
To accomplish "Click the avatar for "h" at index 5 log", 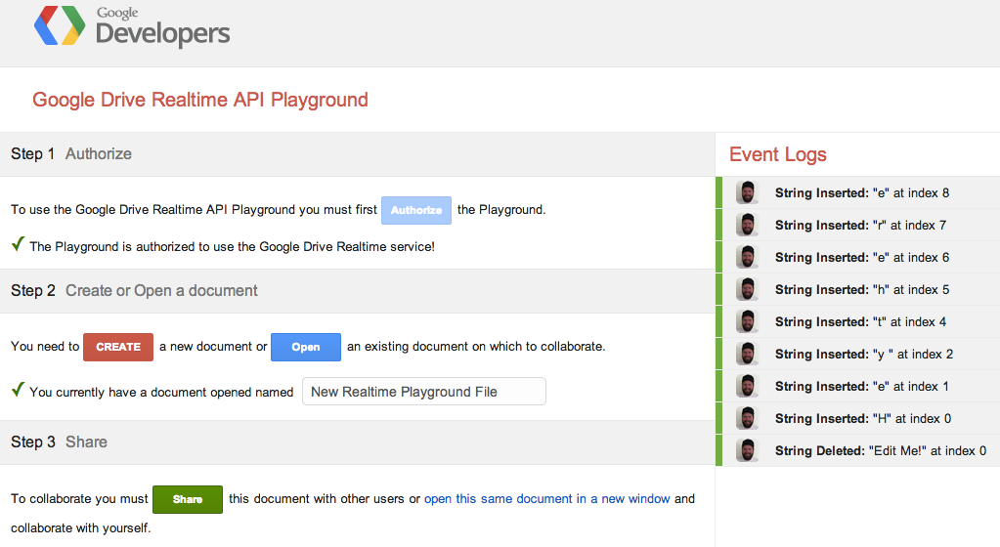I will pyautogui.click(x=747, y=289).
